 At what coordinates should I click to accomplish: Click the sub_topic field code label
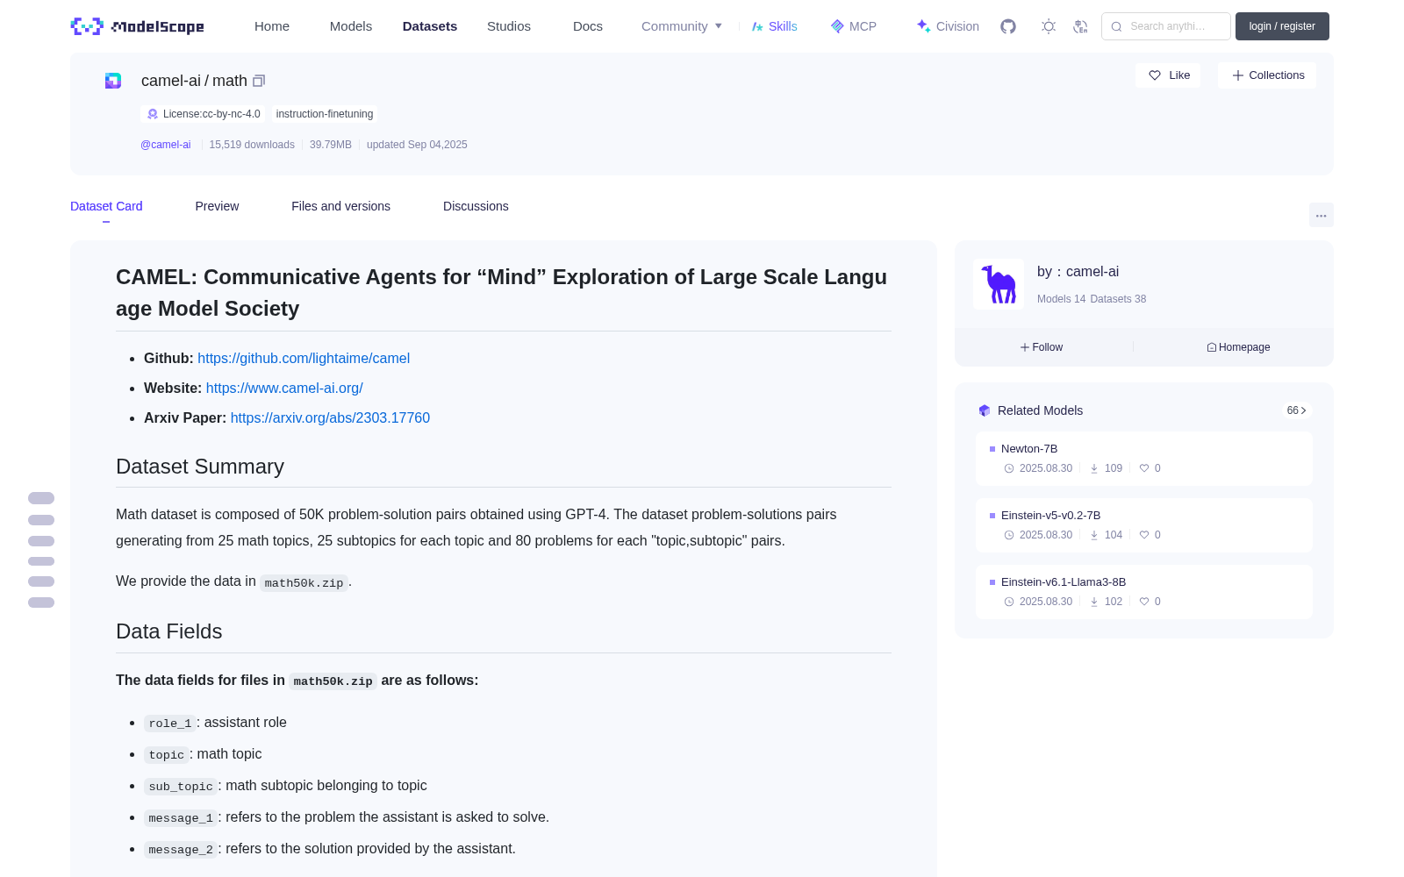181,787
